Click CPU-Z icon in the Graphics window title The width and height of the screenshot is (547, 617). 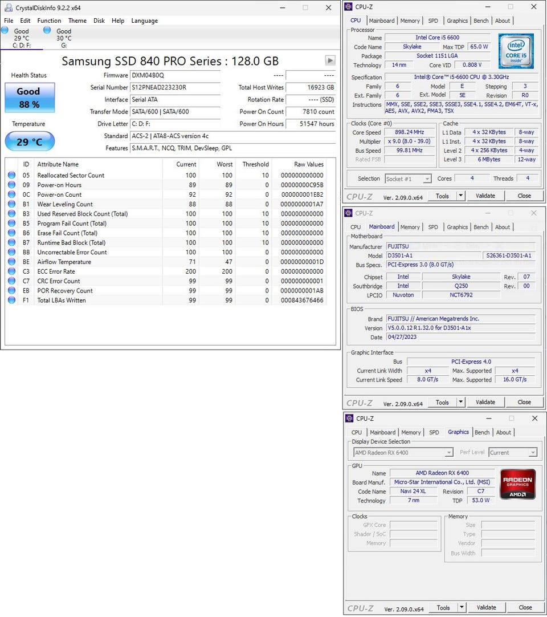[x=349, y=419]
